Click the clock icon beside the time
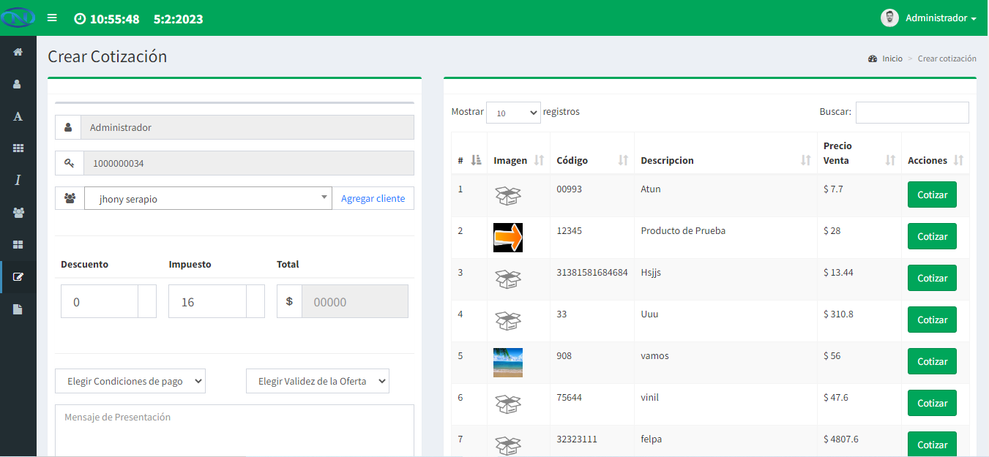 tap(80, 19)
